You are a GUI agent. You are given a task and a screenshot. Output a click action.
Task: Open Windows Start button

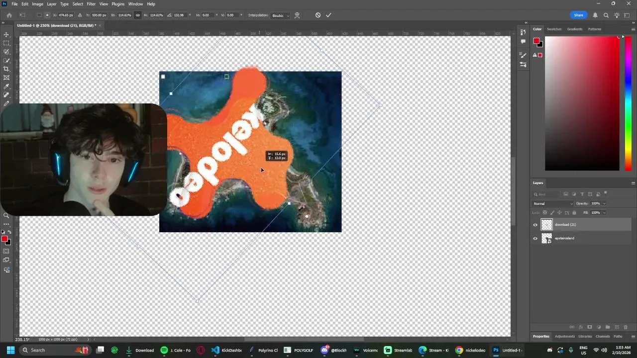[x=10, y=350]
